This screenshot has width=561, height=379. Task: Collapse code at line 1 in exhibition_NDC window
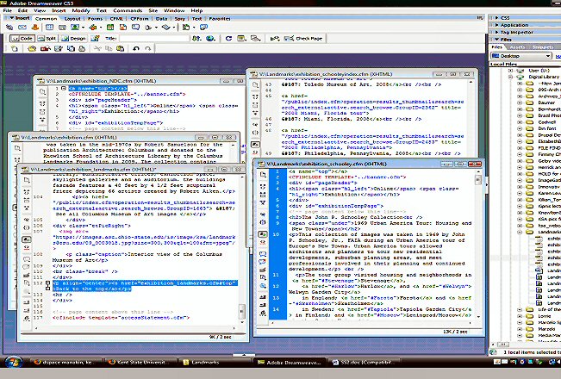pos(63,88)
